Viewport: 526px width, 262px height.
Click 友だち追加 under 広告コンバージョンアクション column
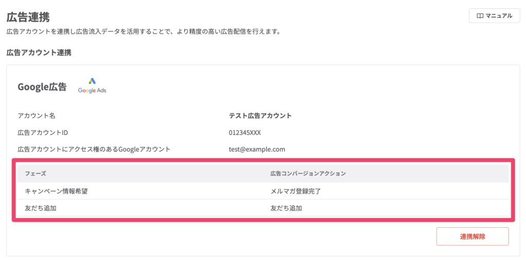pos(286,208)
